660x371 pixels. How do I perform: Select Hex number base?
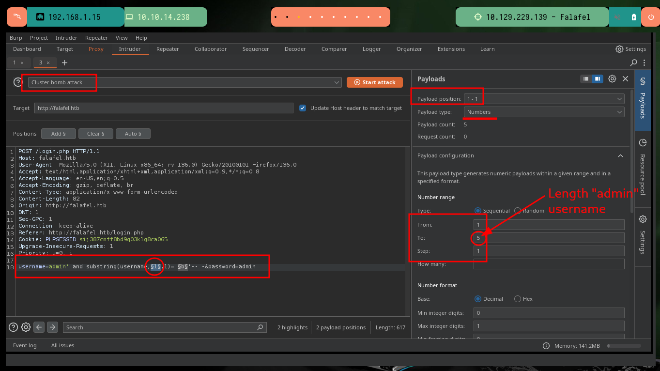point(518,299)
